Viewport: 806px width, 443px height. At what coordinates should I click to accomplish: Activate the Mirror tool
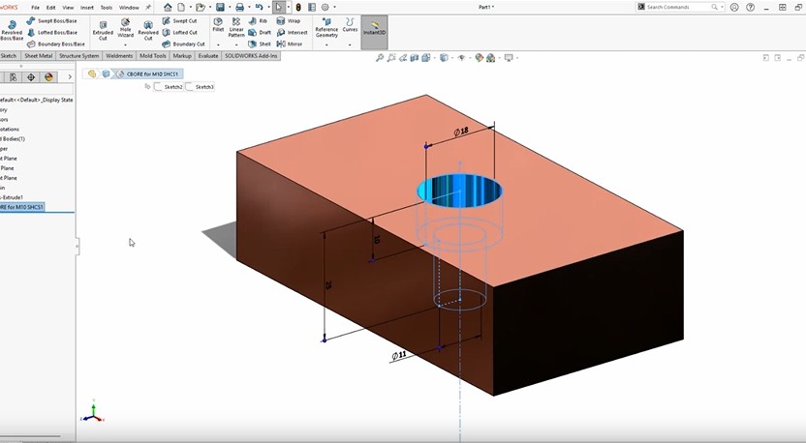tap(290, 44)
